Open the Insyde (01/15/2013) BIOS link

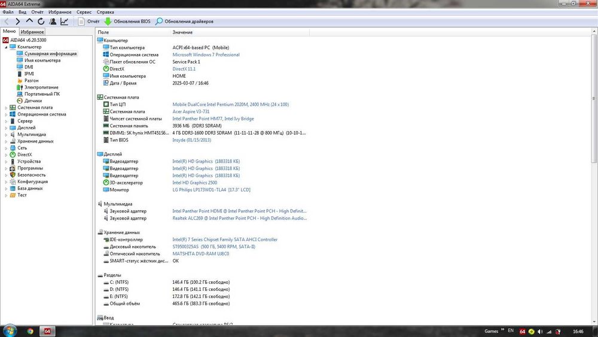point(191,140)
